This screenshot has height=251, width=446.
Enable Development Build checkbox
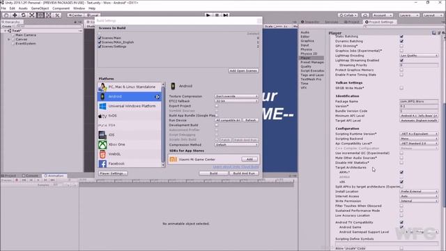217,125
